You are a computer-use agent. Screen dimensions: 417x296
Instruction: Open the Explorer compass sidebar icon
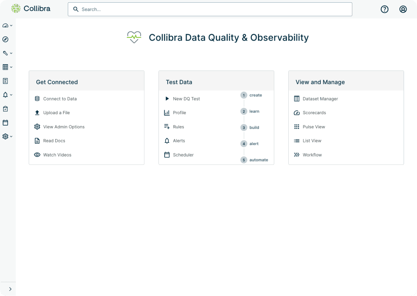(x=5, y=39)
